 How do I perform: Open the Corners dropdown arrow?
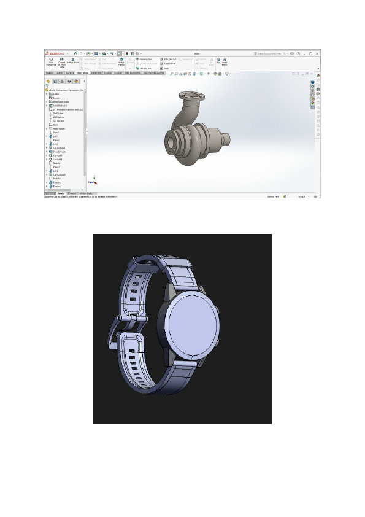[130, 68]
